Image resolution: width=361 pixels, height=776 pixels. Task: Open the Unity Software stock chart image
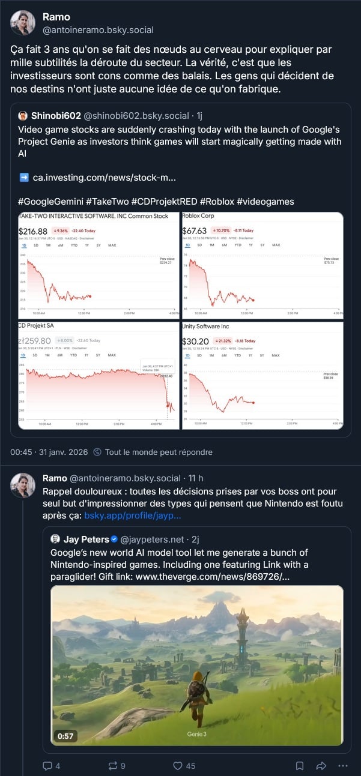pos(262,375)
